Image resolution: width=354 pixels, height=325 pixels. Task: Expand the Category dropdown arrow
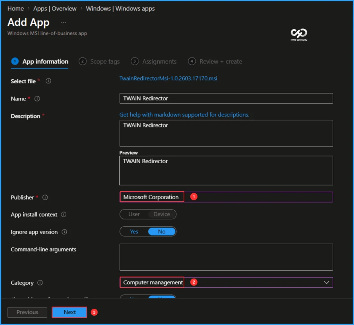pos(326,282)
